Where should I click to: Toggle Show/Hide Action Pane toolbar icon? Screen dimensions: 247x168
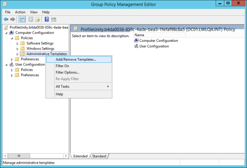53,20
